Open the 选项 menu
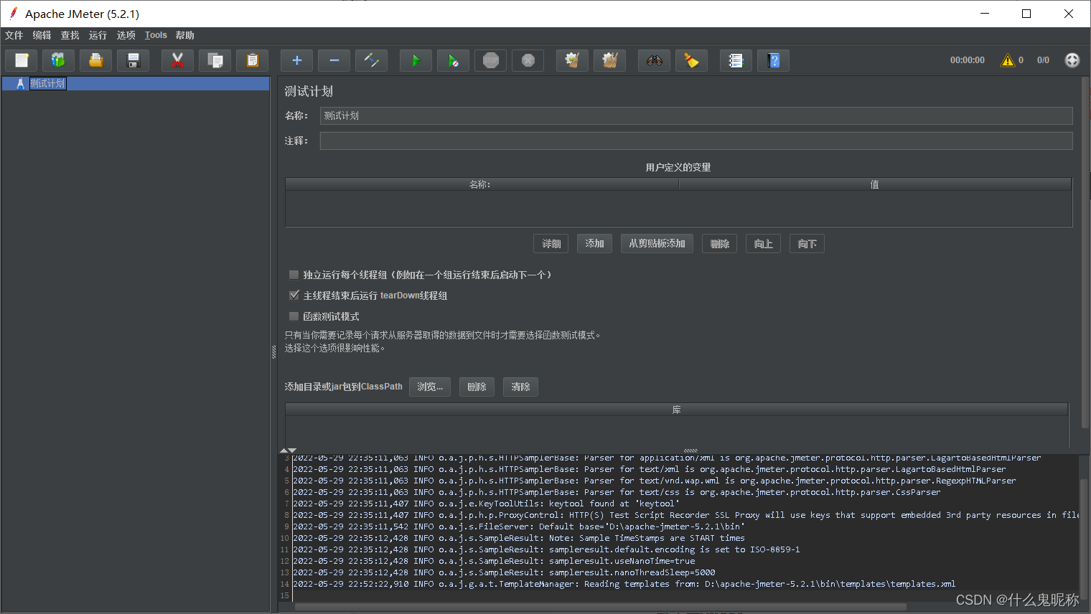The height and width of the screenshot is (614, 1091). point(126,35)
